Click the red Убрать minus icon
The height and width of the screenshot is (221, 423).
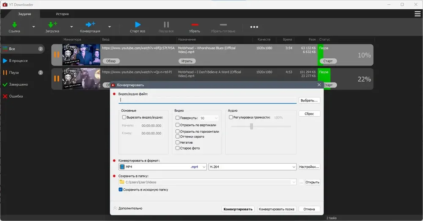click(195, 25)
